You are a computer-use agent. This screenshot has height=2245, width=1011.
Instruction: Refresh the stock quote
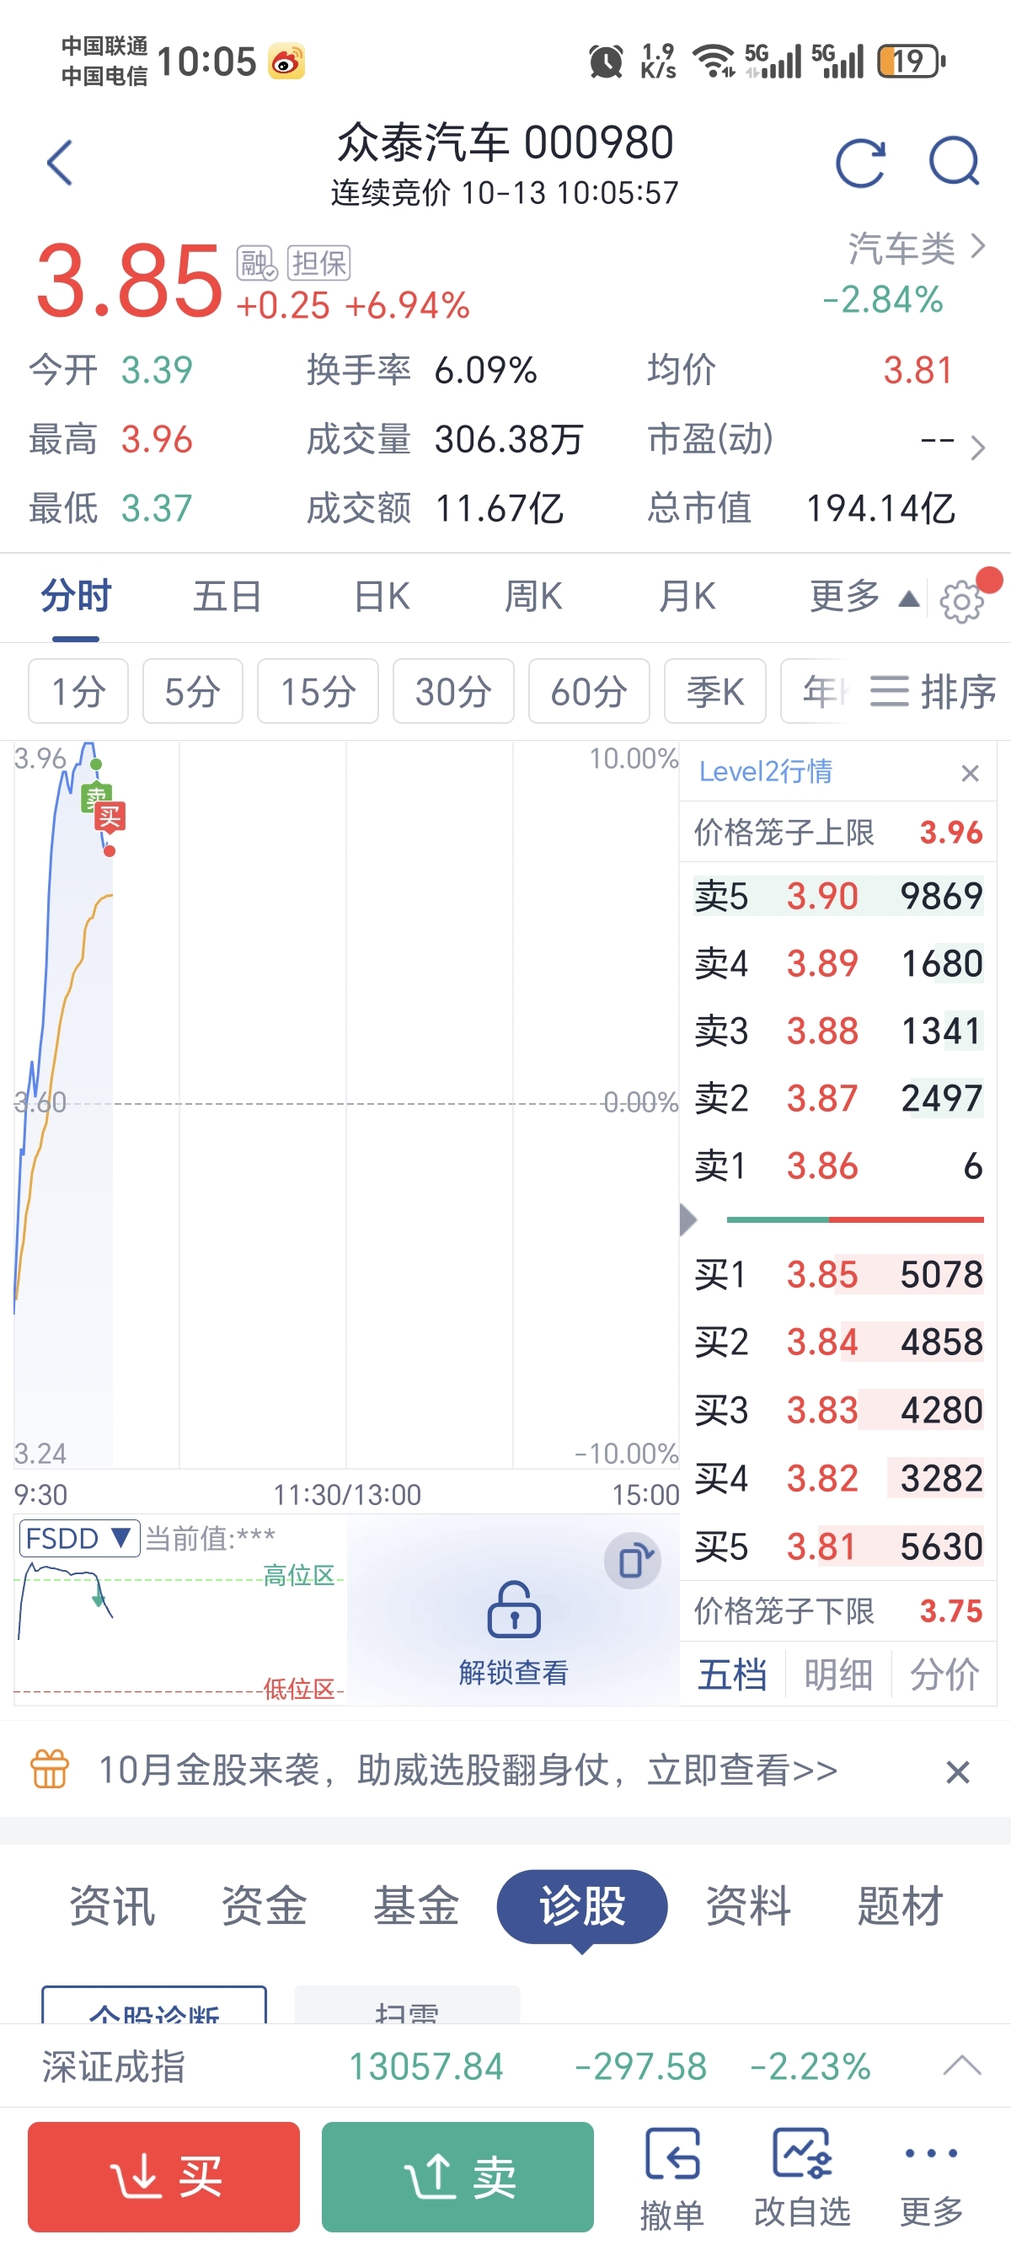tap(860, 163)
